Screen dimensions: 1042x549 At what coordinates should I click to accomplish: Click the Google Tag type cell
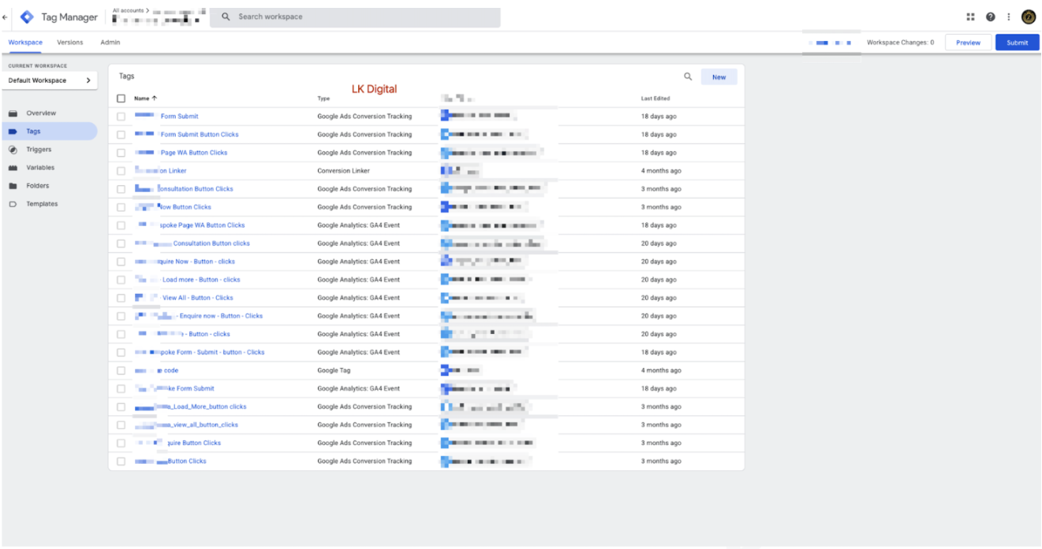(334, 370)
